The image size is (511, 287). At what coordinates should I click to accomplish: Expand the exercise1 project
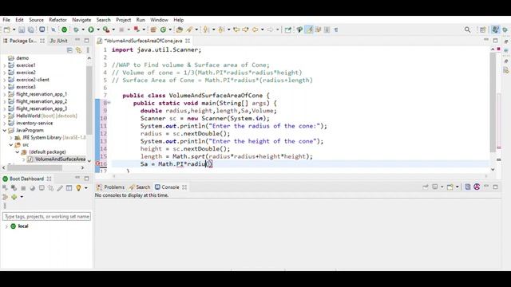tap(5, 65)
